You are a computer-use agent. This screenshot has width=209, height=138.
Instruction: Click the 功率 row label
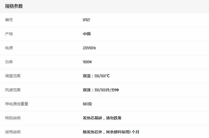tap(9, 62)
